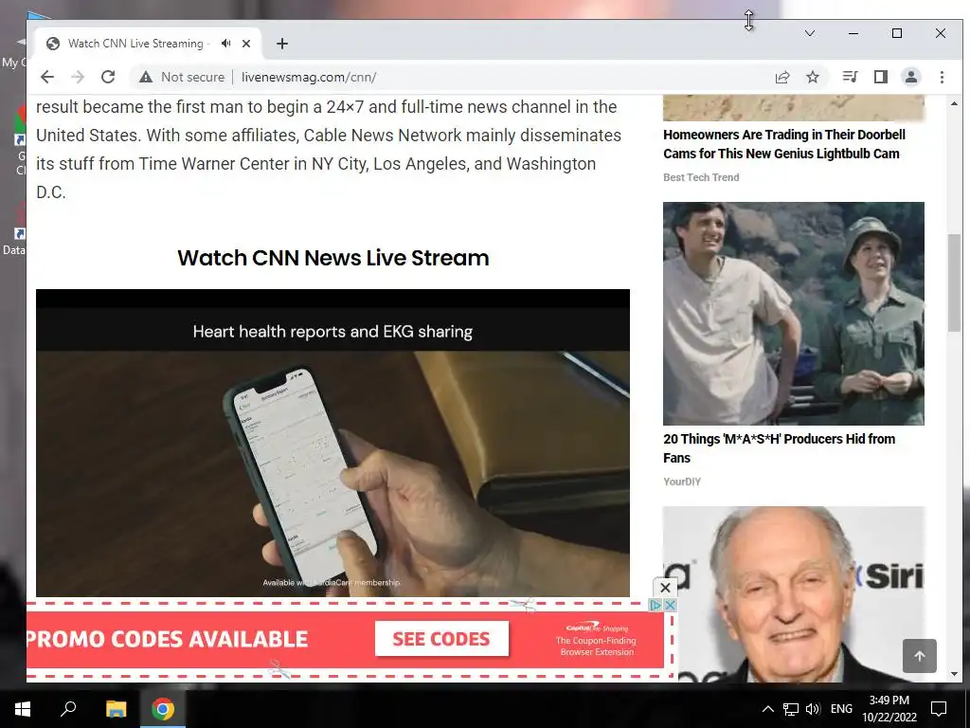This screenshot has width=970, height=728.
Task: Open the Best Tech Trend source link
Action: click(x=701, y=177)
